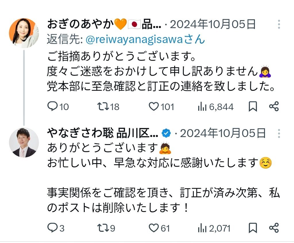
Task: Open the @reiwayanagisawa profile link
Action: (x=145, y=39)
